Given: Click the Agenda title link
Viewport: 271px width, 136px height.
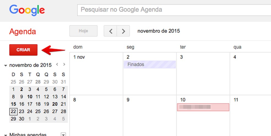Looking at the screenshot, I should [x=23, y=32].
